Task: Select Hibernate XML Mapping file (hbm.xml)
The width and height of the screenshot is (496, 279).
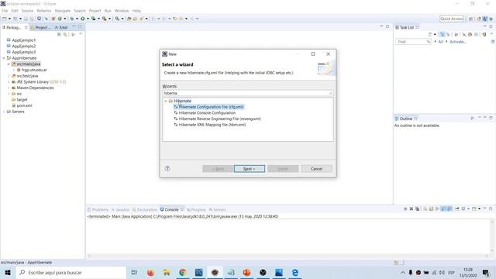Action: pos(212,125)
